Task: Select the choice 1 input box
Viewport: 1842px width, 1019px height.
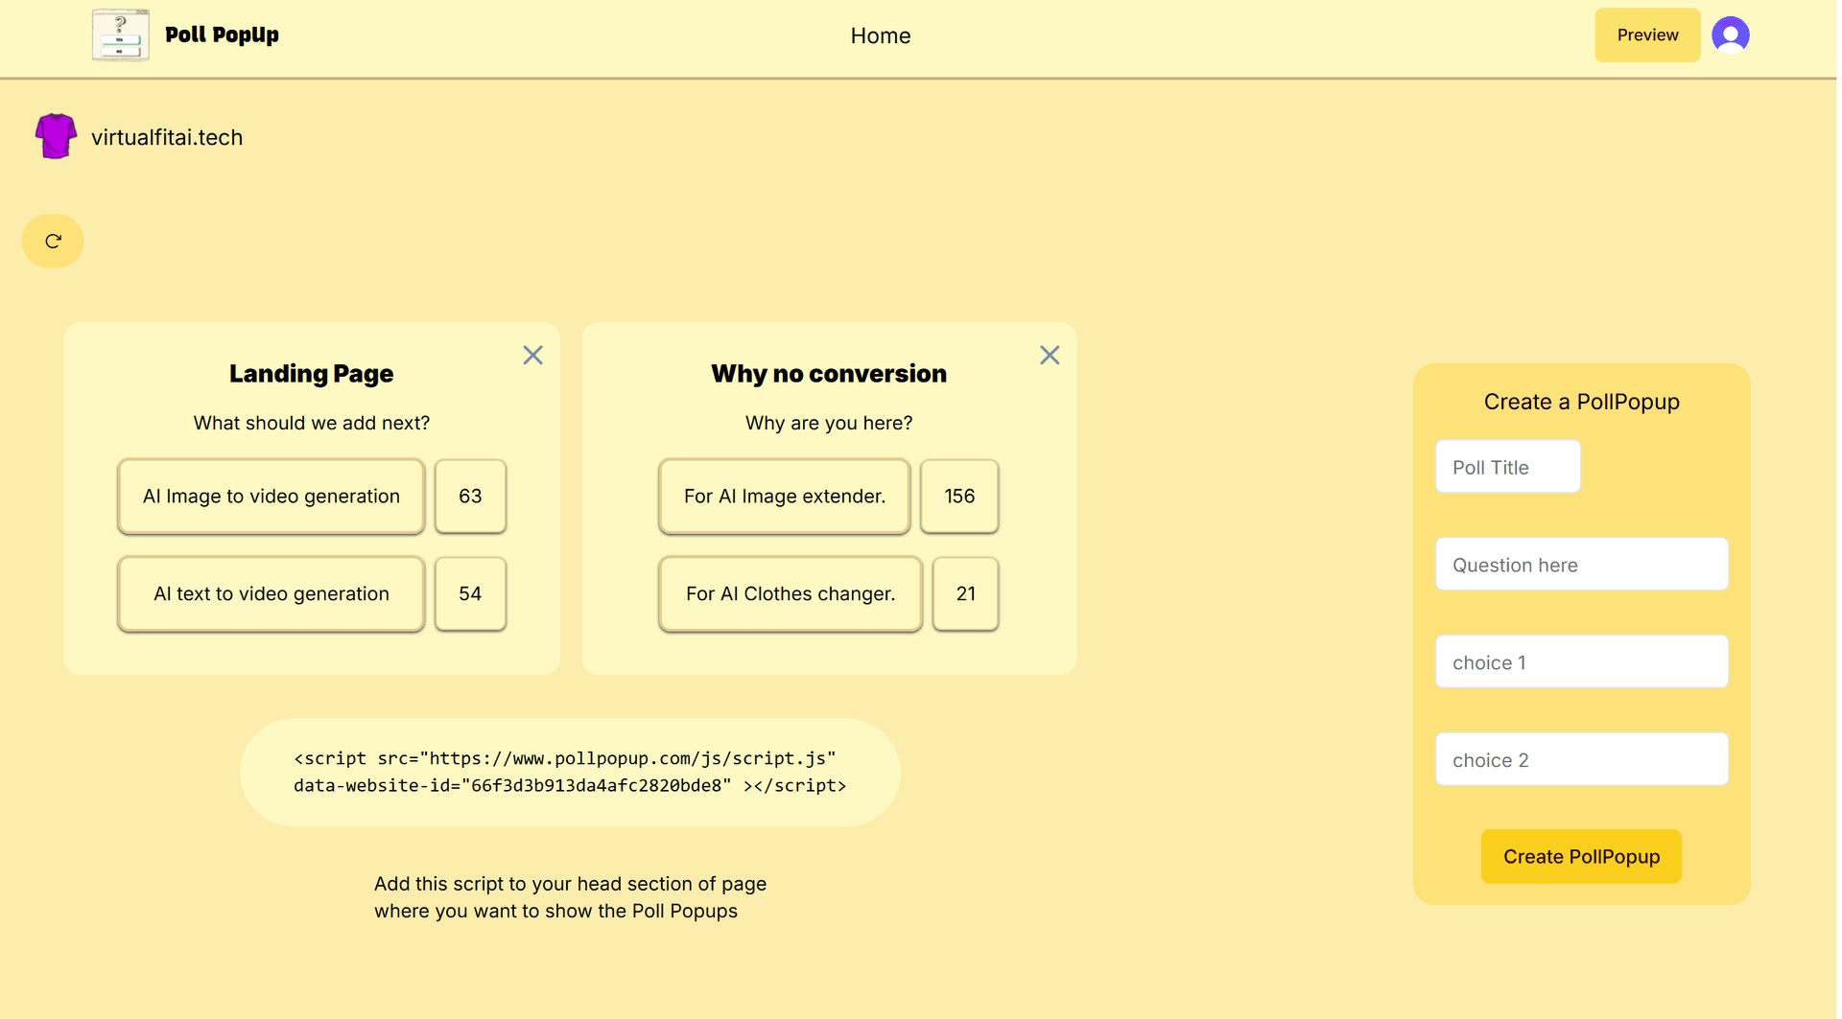Action: click(1580, 662)
